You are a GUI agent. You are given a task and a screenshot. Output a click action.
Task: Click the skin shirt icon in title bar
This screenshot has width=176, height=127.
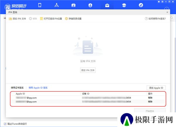159,2
